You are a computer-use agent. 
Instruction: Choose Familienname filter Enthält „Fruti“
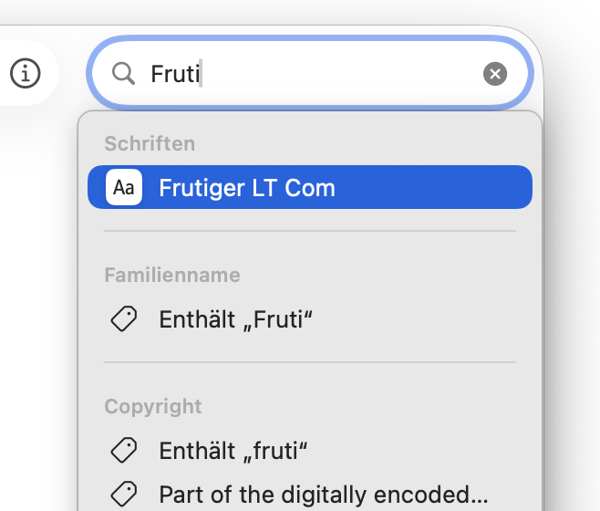click(236, 319)
